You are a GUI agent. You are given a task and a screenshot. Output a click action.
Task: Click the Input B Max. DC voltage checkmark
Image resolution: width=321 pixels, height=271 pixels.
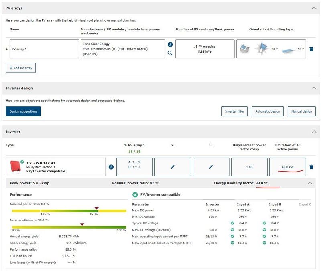(x=264, y=230)
